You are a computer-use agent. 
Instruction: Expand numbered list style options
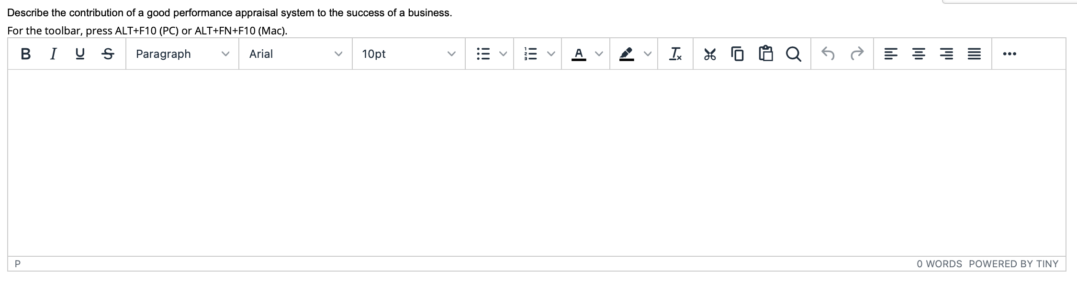[x=551, y=54]
